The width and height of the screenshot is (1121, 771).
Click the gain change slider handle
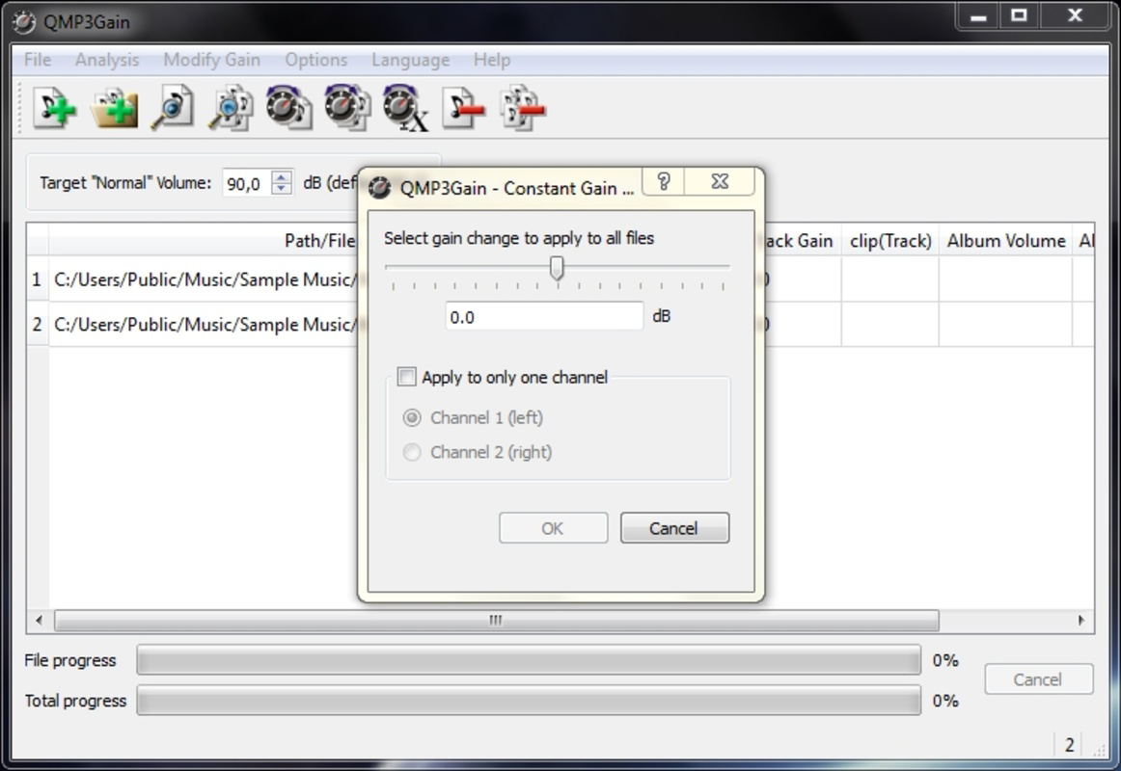(557, 269)
